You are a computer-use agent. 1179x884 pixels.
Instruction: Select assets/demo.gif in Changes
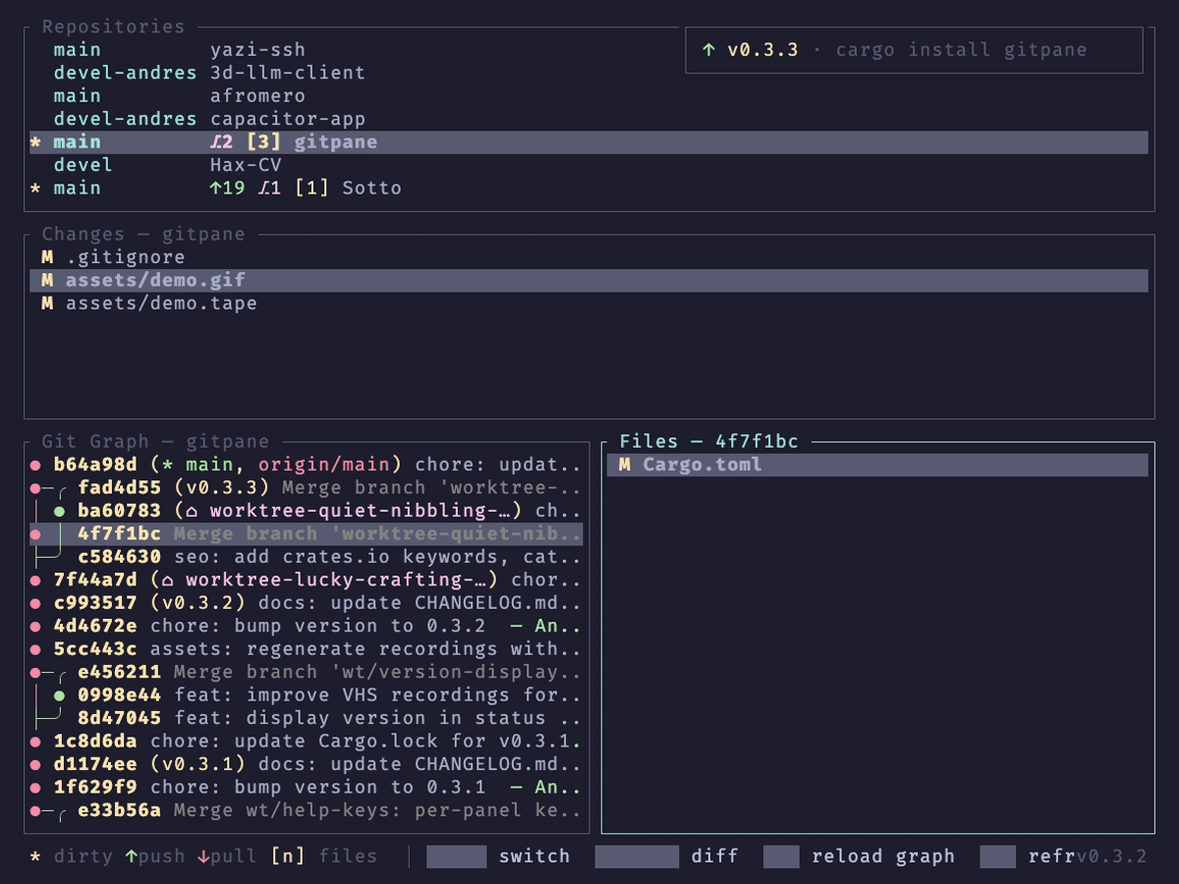click(x=155, y=280)
